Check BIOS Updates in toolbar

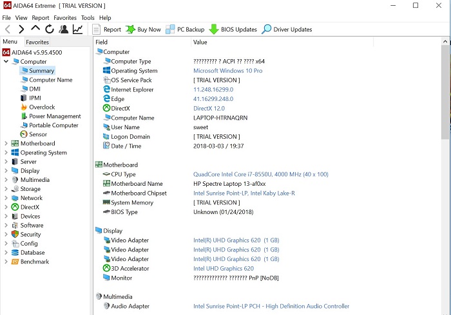233,30
